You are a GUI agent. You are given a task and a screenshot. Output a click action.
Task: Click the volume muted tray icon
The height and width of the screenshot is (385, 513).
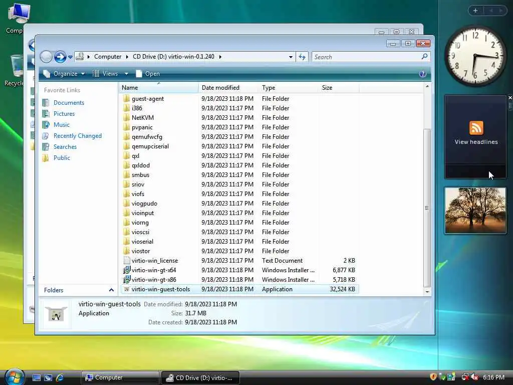(x=475, y=377)
